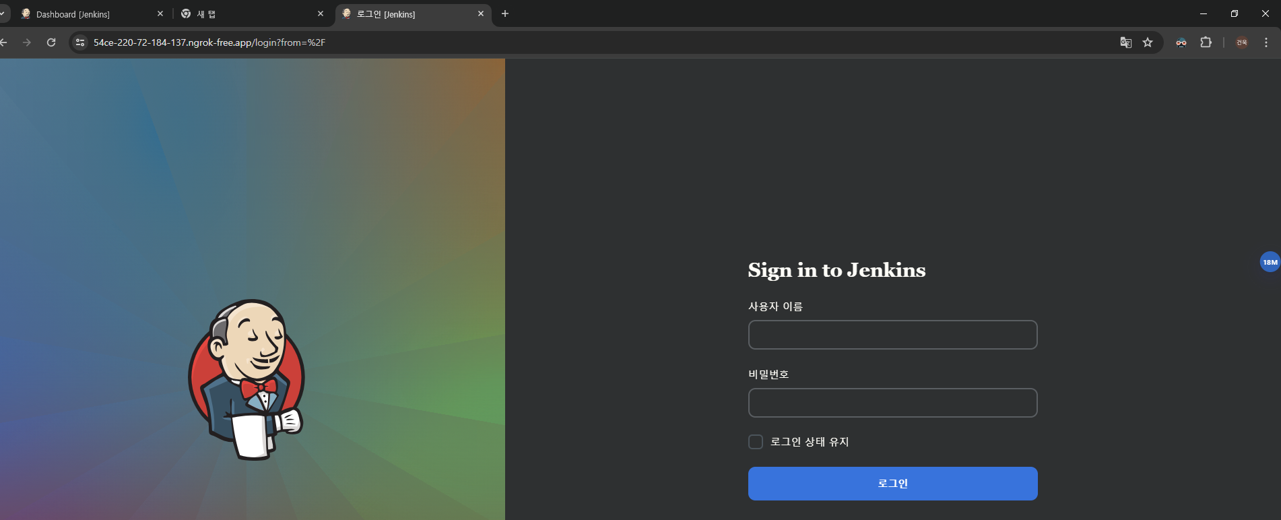Screen dimensions: 1281x520
Task: Restore down the browser window
Action: (1235, 13)
